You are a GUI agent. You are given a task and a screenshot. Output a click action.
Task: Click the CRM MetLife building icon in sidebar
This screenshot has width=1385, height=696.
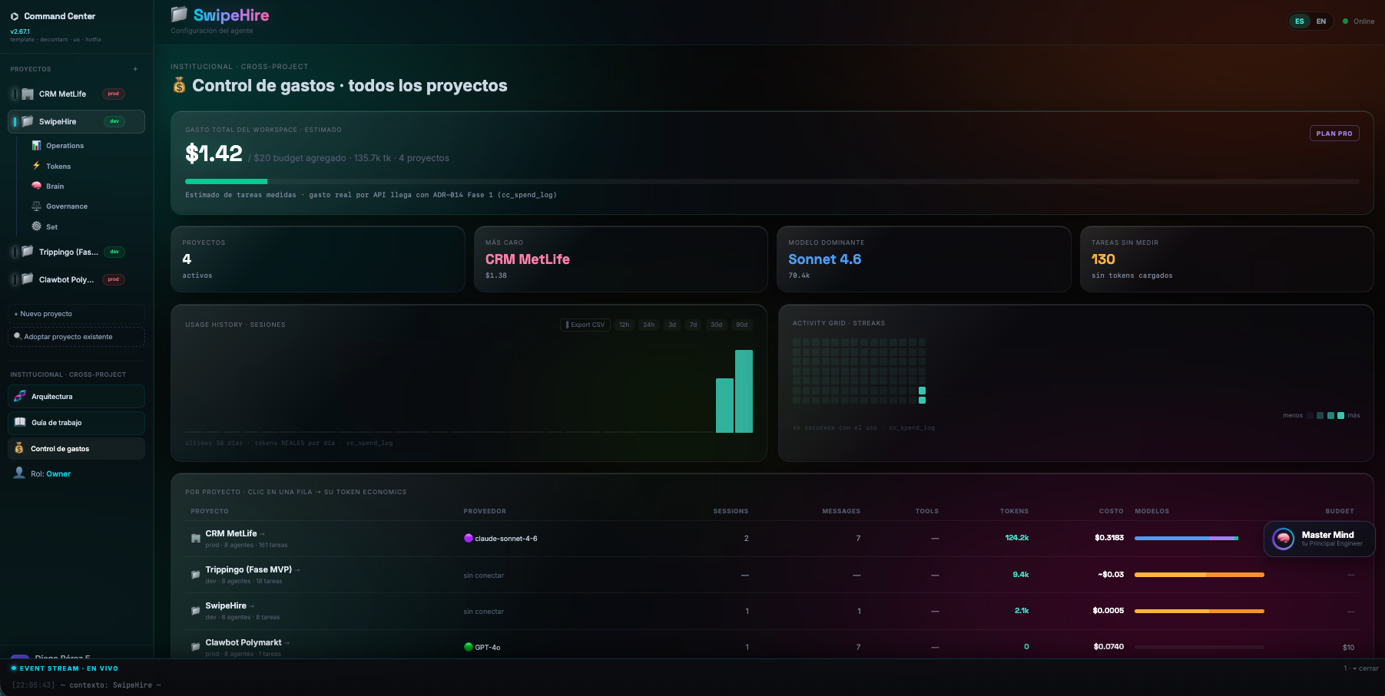28,94
